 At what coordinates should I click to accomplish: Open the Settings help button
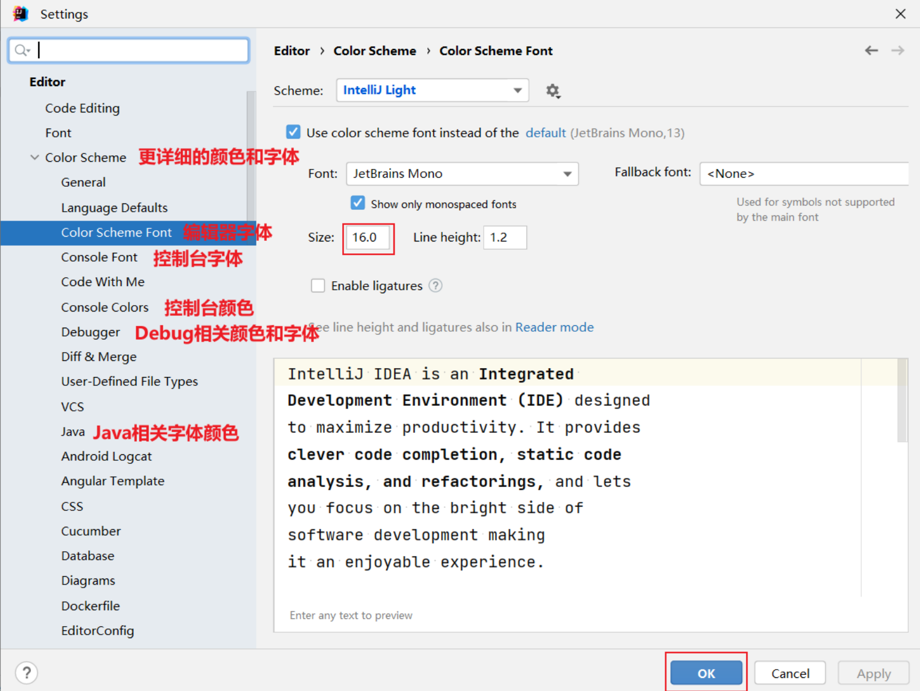(26, 673)
